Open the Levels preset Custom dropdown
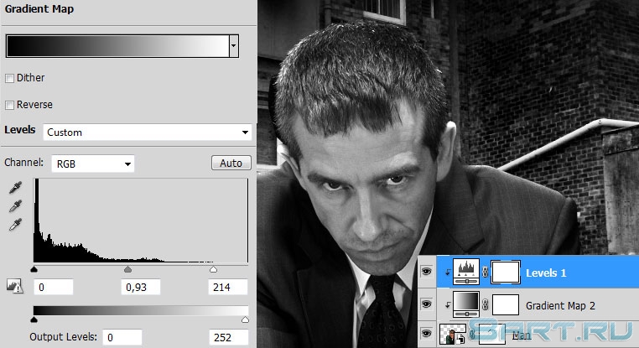The image size is (639, 348). point(147,132)
